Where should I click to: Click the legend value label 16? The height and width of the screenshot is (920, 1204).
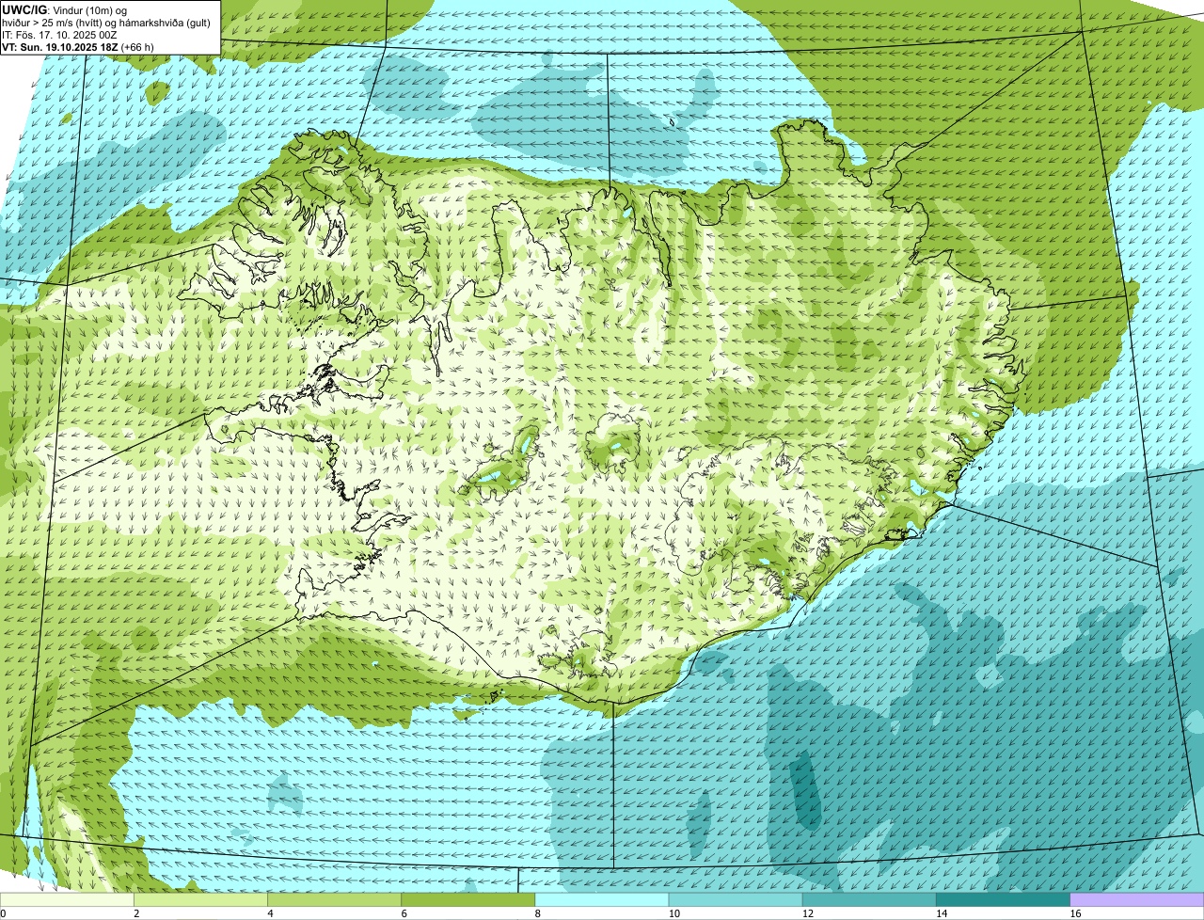point(1075,913)
